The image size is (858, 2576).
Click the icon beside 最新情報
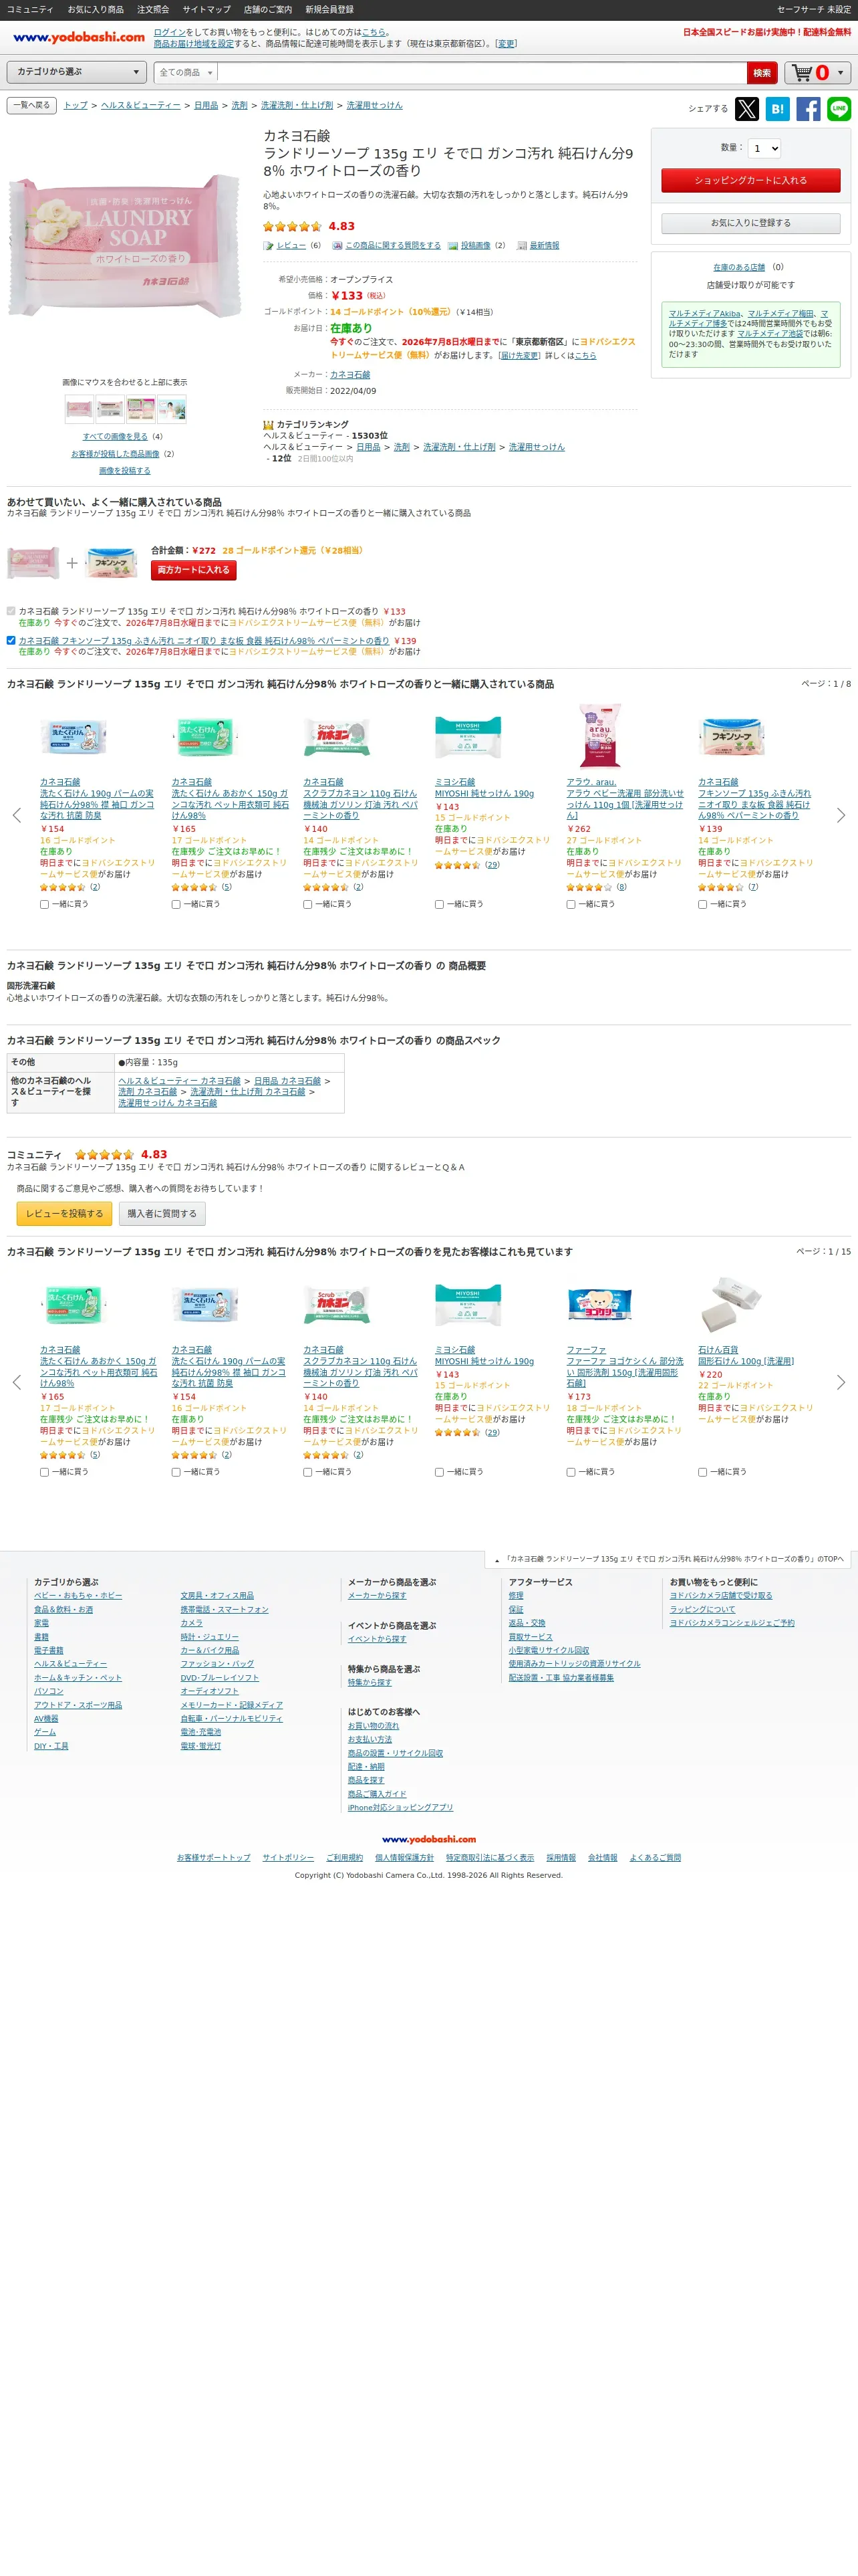[x=521, y=246]
